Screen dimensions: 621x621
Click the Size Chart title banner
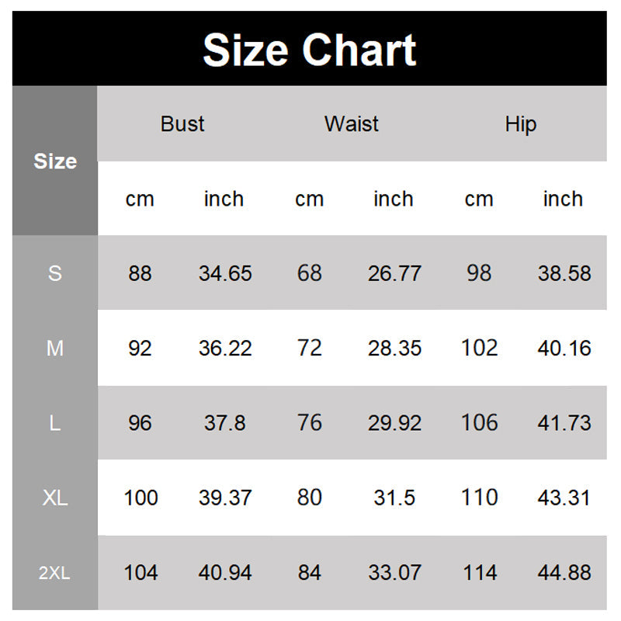(x=310, y=50)
